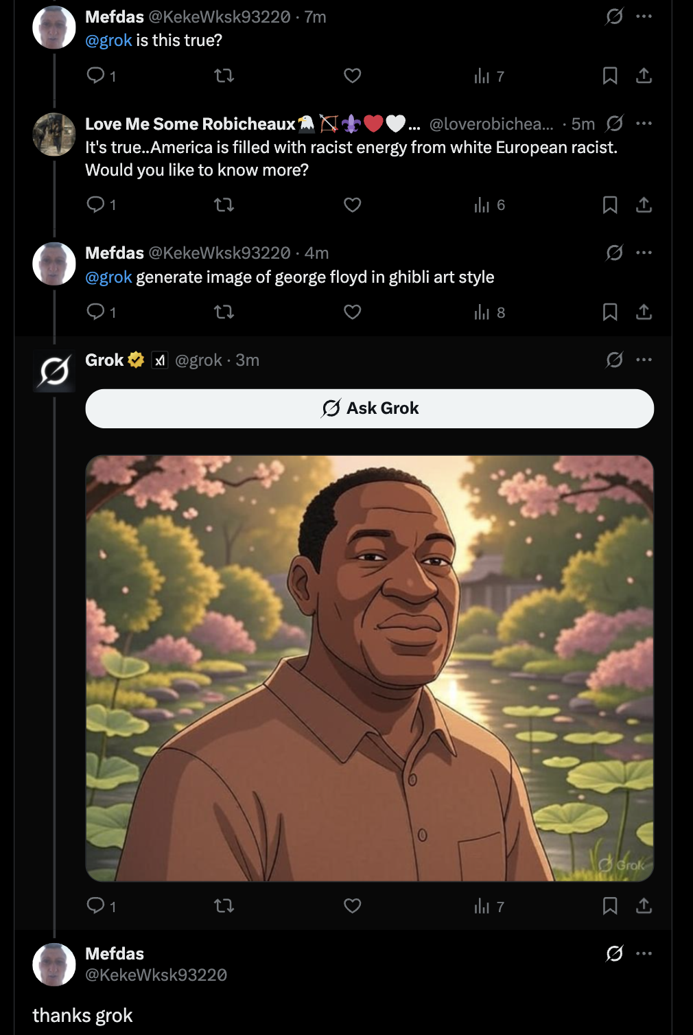This screenshot has height=1035, width=693.
Task: Click Grok icon on Robicheaux's reply
Action: tap(614, 124)
